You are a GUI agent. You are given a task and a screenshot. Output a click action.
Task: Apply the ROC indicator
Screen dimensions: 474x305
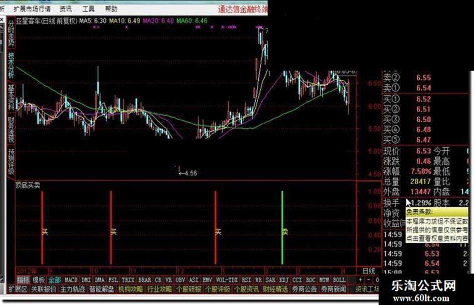pyautogui.click(x=311, y=280)
